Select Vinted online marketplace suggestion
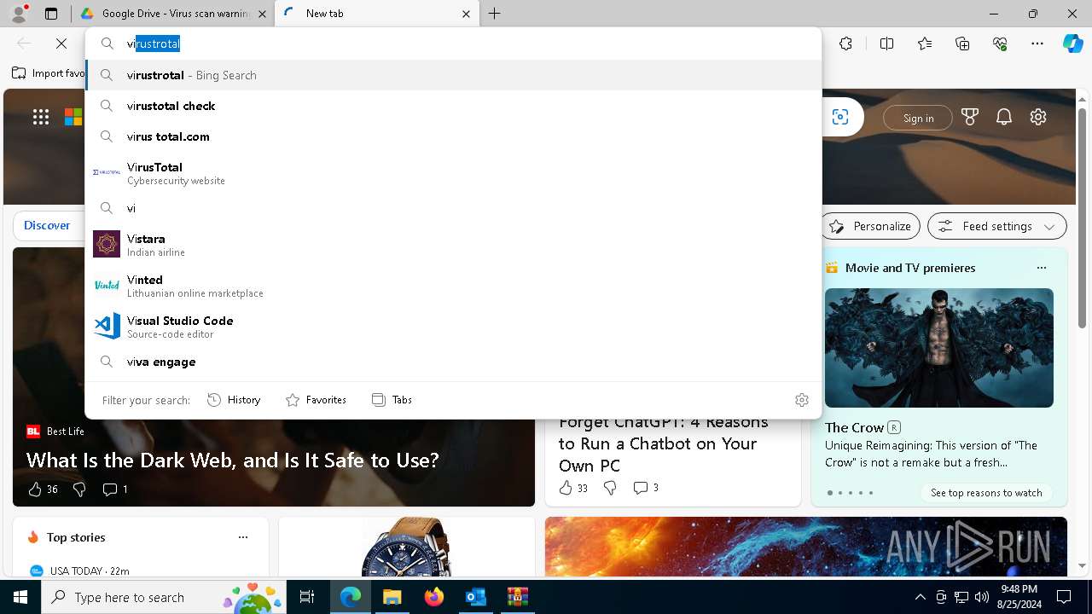Image resolution: width=1092 pixels, height=614 pixels. point(453,286)
